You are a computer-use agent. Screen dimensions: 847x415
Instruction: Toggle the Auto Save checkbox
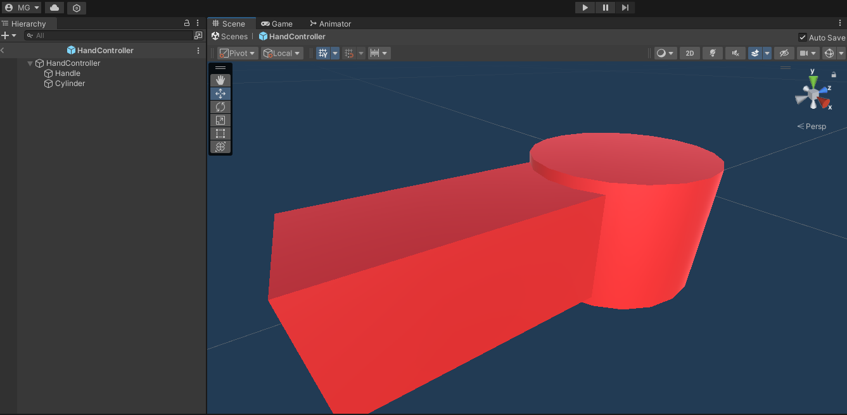point(803,37)
